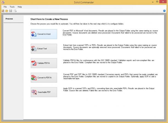The width and height of the screenshot is (168, 123).
Task: Click the ISO 19005 validation description text
Action: click(109, 61)
